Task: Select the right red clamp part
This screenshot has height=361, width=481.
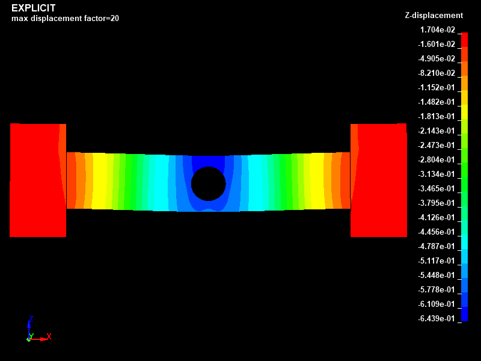Action: click(382, 180)
